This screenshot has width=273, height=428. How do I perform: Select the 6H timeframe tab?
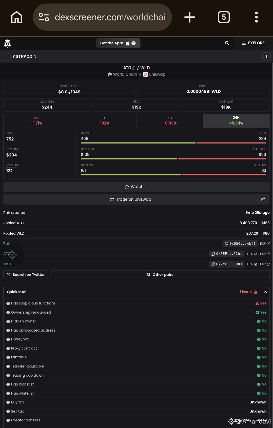(x=170, y=121)
